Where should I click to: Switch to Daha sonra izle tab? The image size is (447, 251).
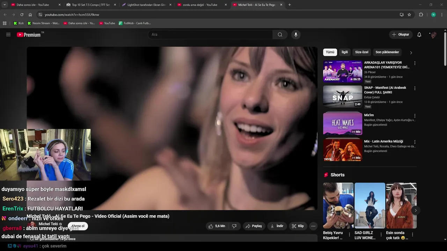coord(36,5)
